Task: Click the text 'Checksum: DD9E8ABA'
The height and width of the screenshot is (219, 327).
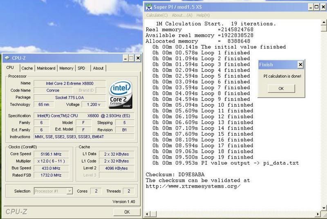Action: tap(175, 174)
